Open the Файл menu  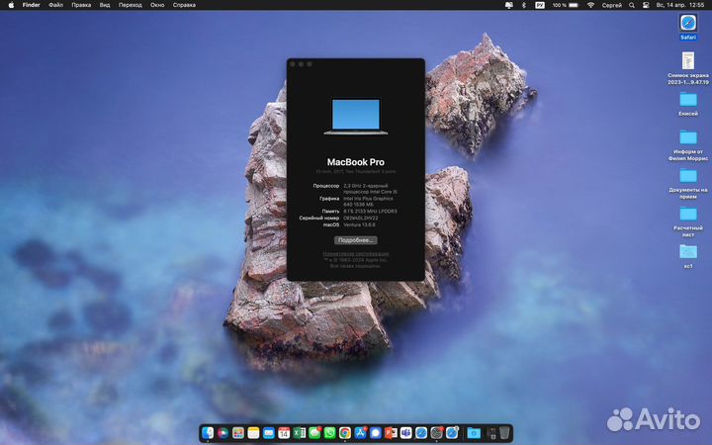click(55, 5)
